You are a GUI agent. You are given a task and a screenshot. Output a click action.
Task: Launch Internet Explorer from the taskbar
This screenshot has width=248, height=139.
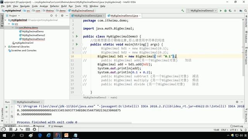click(49, 136)
